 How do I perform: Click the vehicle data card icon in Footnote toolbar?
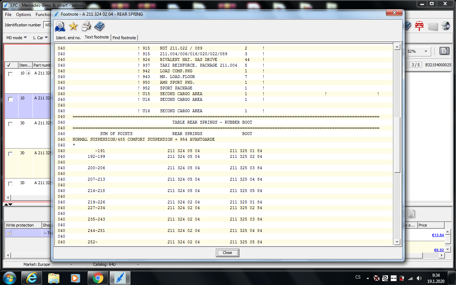coord(60,26)
